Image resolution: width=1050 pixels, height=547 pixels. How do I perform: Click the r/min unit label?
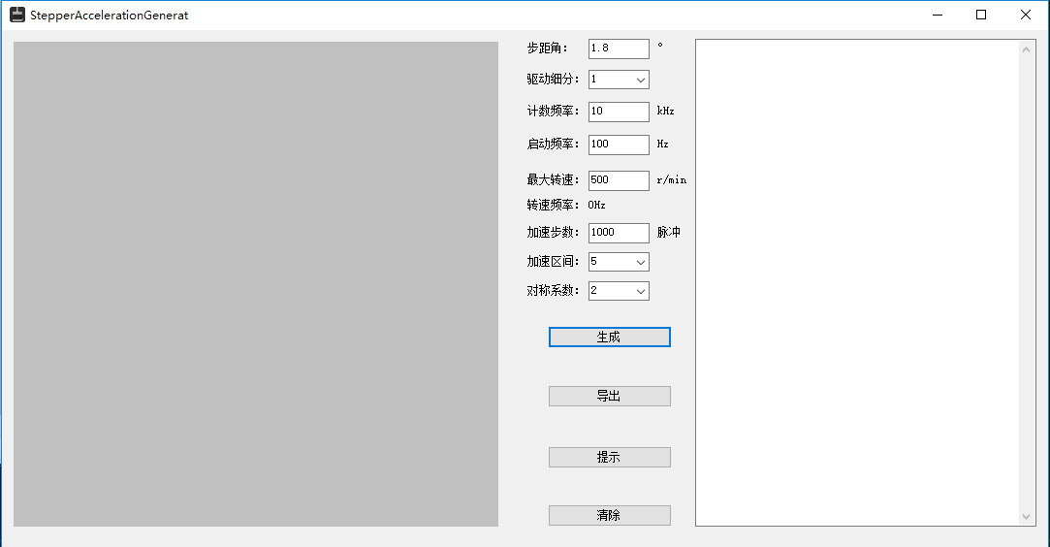[672, 180]
